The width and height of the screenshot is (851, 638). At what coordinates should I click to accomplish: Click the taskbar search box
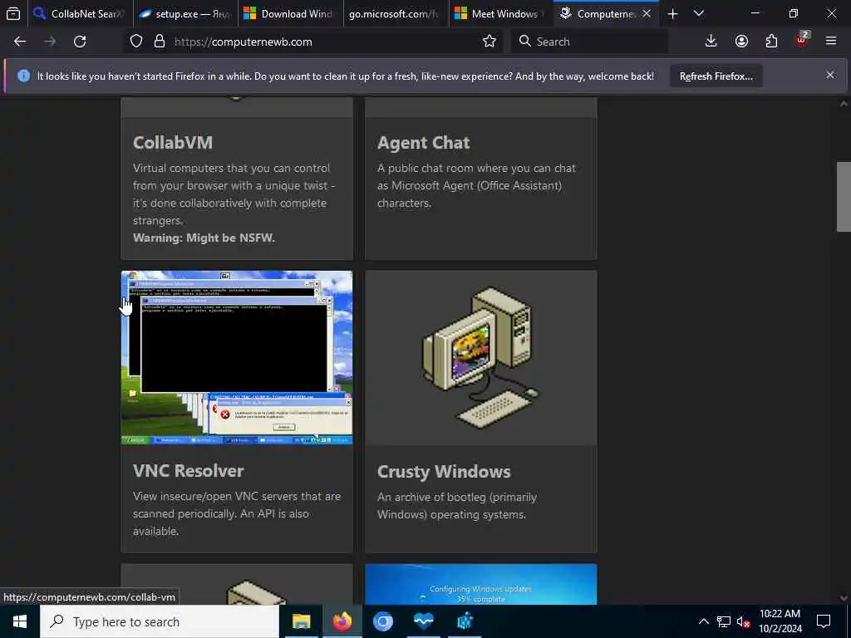[x=160, y=621]
